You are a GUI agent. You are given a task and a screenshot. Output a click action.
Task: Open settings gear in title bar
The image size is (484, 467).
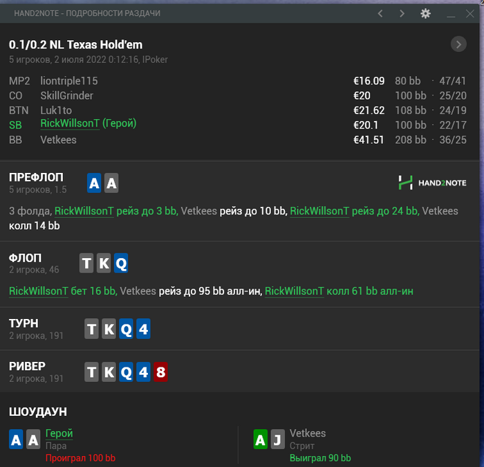[425, 14]
